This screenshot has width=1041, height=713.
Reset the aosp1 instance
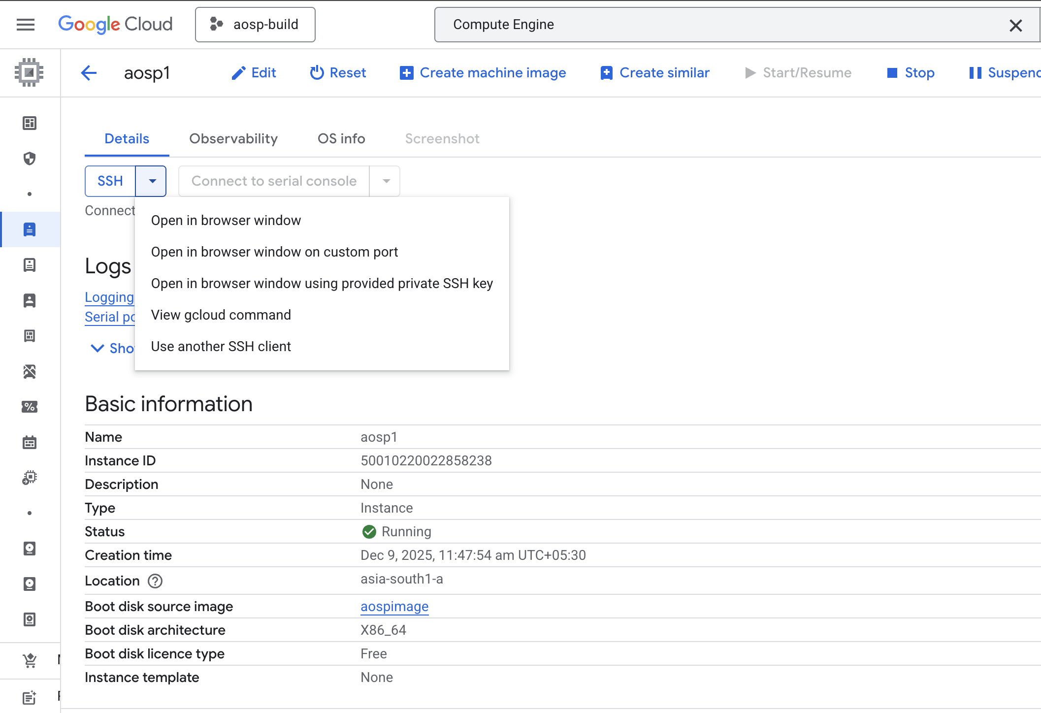(337, 72)
